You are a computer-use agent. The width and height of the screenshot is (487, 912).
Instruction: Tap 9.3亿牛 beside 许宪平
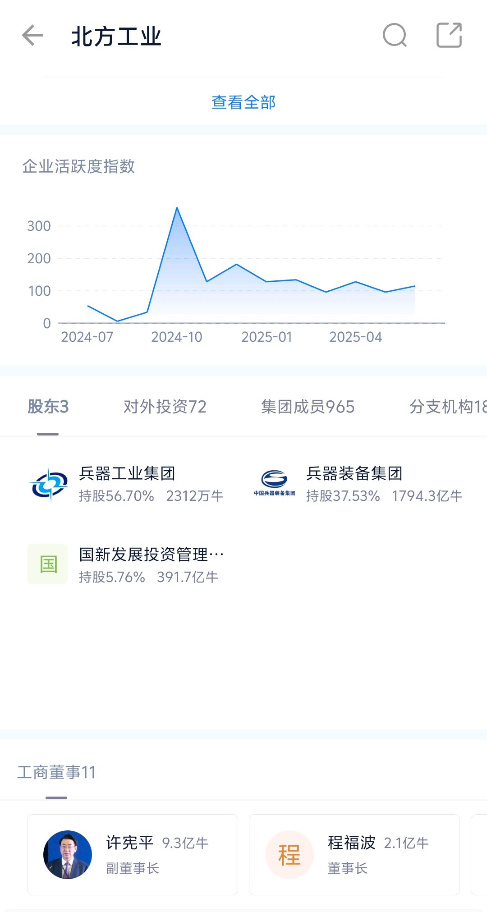coord(185,843)
